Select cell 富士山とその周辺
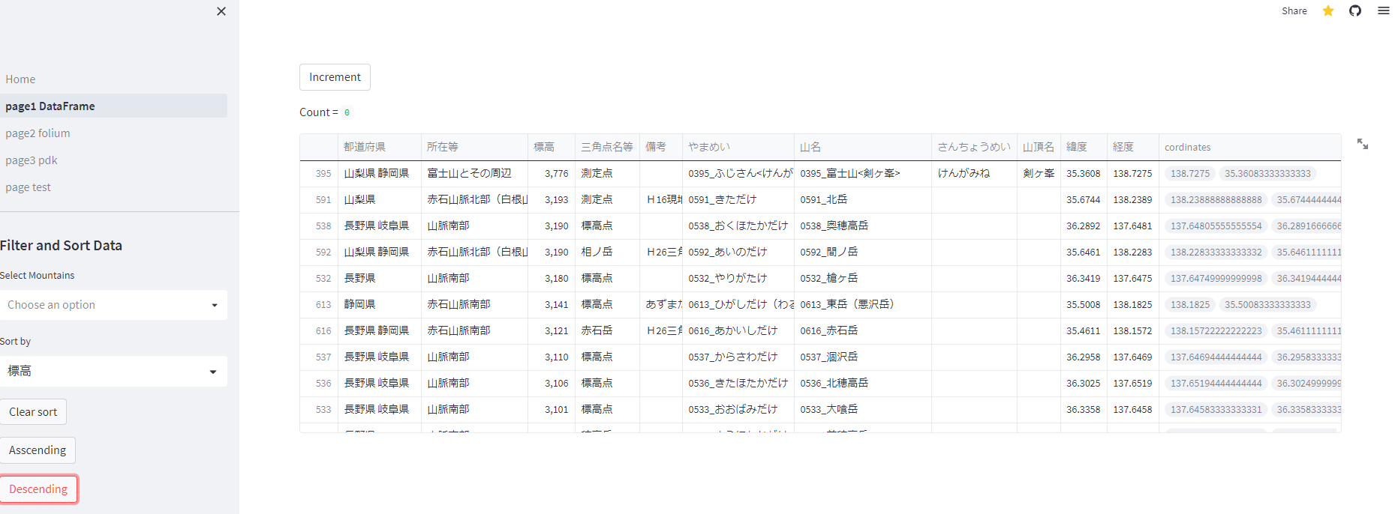Screen dimensions: 1398x514 point(474,173)
